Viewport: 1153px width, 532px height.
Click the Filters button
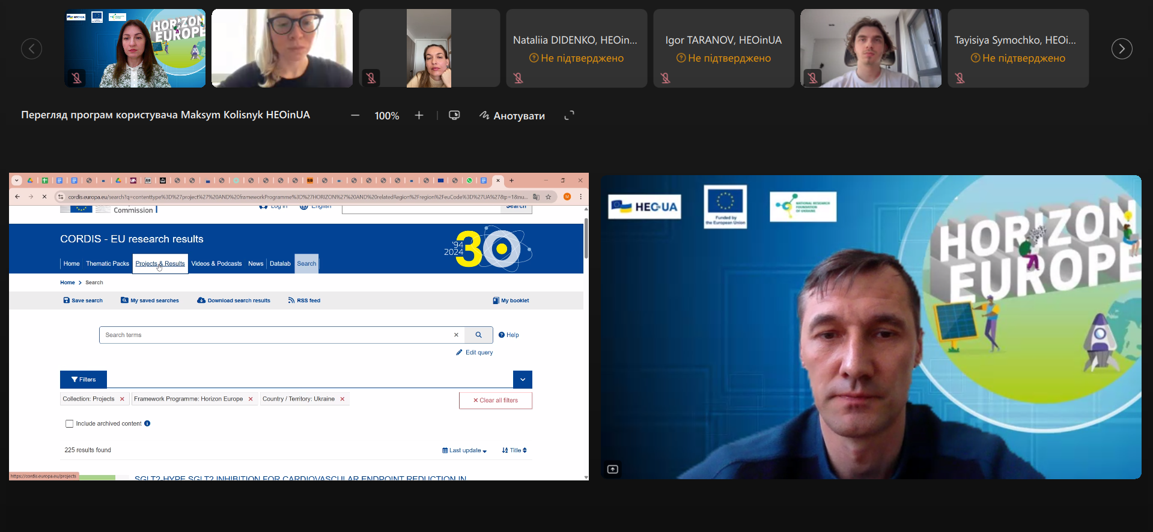84,379
